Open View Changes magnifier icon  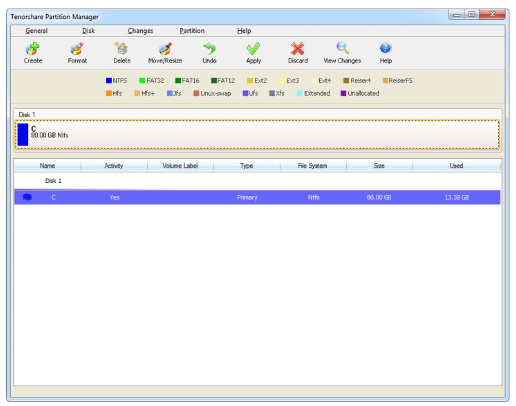(342, 48)
